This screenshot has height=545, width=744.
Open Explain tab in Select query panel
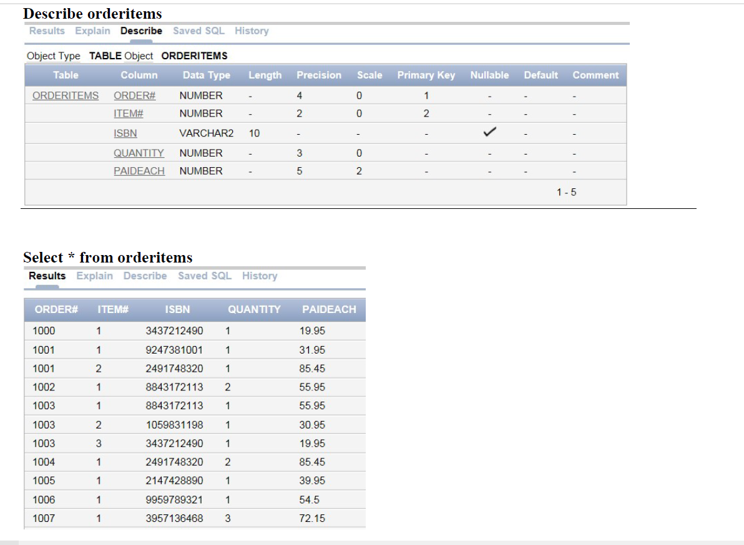pyautogui.click(x=95, y=276)
